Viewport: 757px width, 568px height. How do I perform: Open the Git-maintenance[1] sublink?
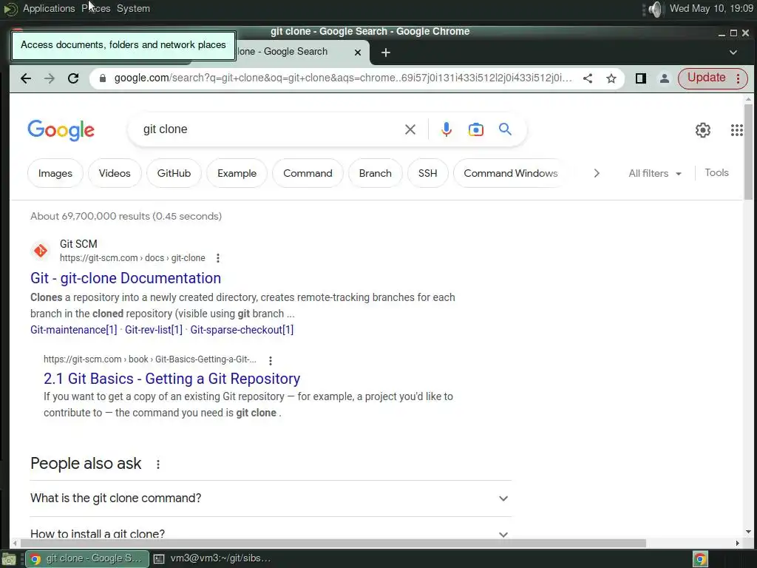click(73, 330)
